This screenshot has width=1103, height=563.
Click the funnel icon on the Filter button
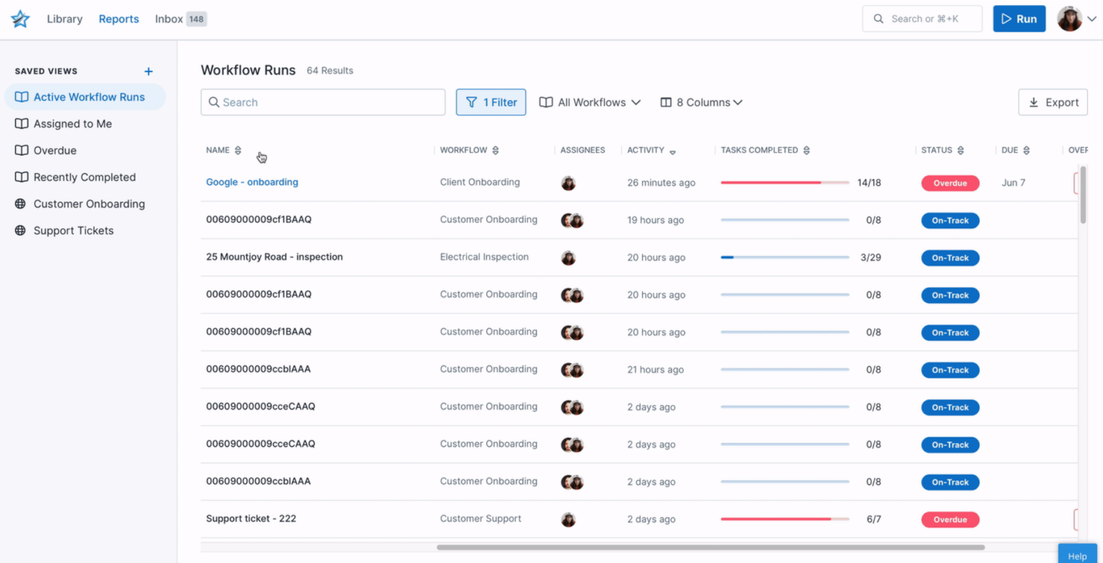(470, 102)
